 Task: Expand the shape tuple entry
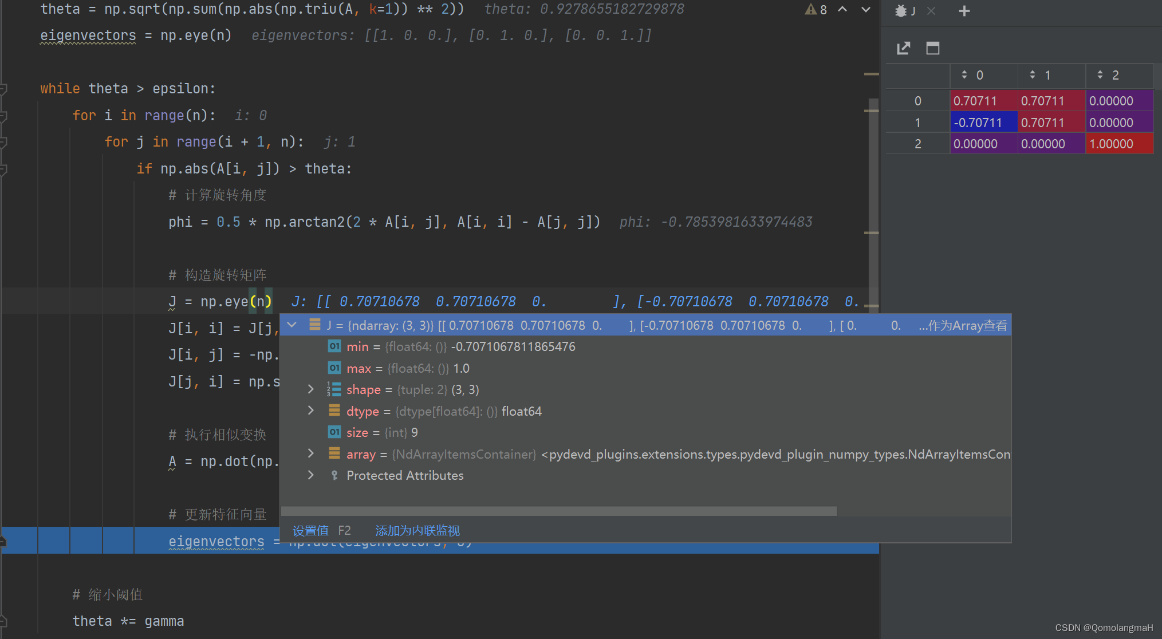[x=311, y=389]
